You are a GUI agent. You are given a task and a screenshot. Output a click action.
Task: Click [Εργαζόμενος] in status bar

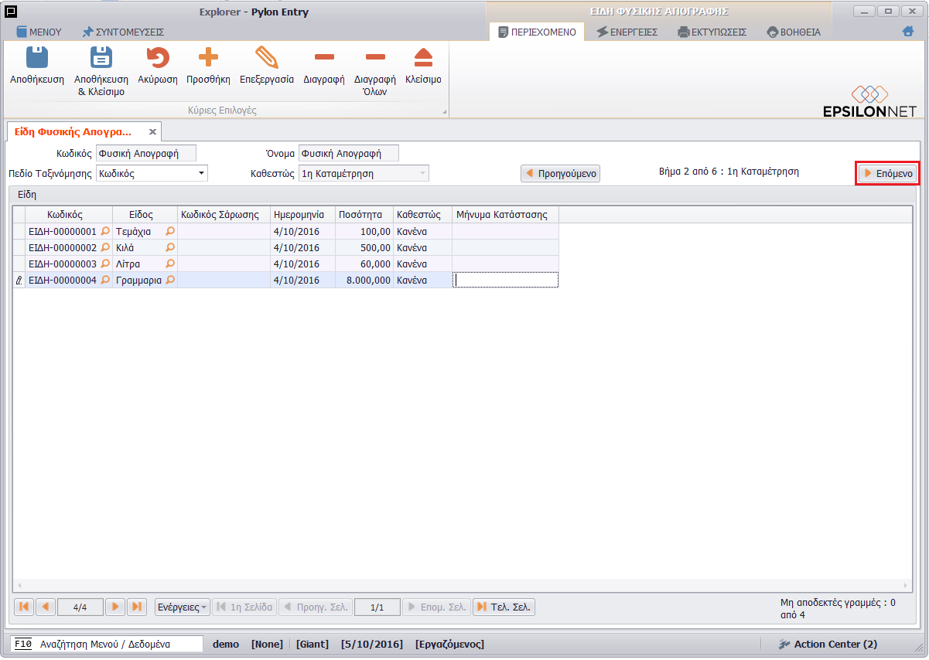[449, 644]
